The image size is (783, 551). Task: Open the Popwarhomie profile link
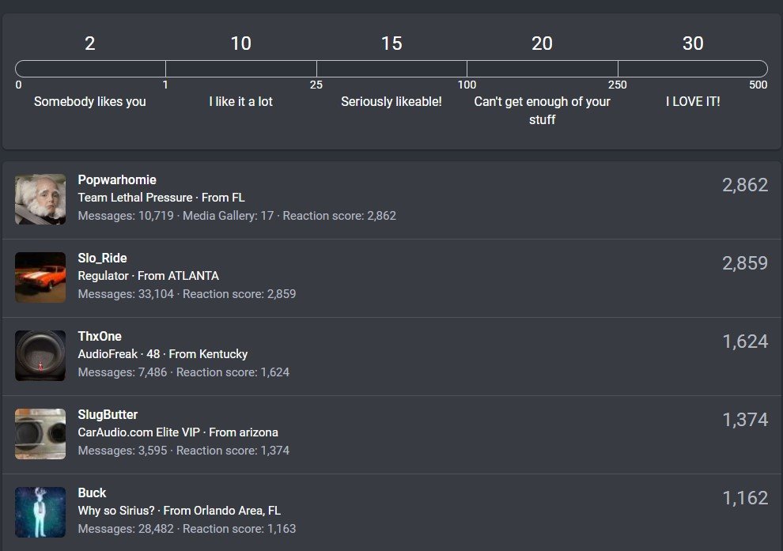click(x=117, y=179)
